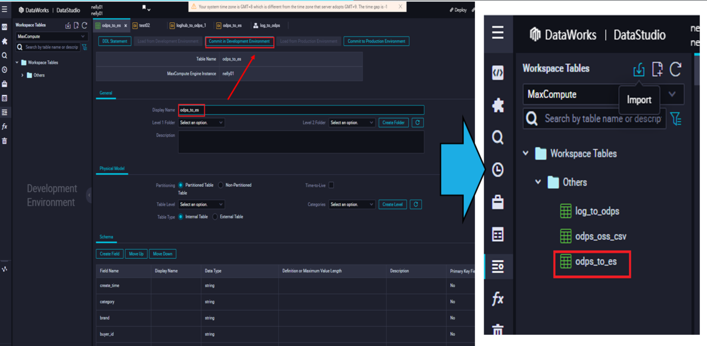Switch to the log_to_odps tab
Viewport: 707px width, 346px height.
pyautogui.click(x=267, y=26)
